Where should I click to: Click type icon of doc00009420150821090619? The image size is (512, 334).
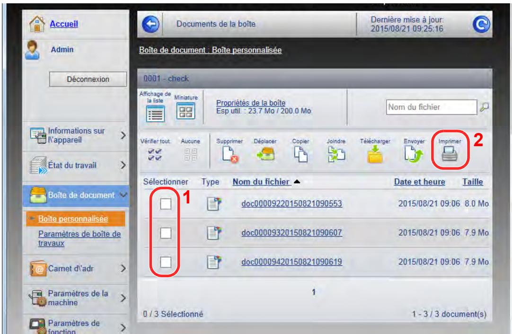[x=214, y=262]
